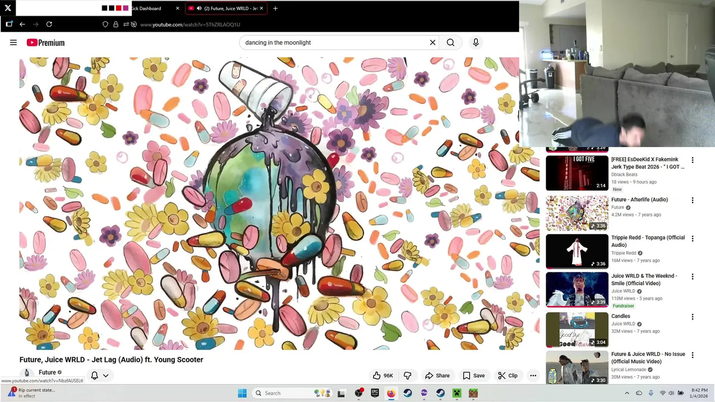This screenshot has width=715, height=402.
Task: Open the tracking protection shield icon
Action: click(x=105, y=24)
